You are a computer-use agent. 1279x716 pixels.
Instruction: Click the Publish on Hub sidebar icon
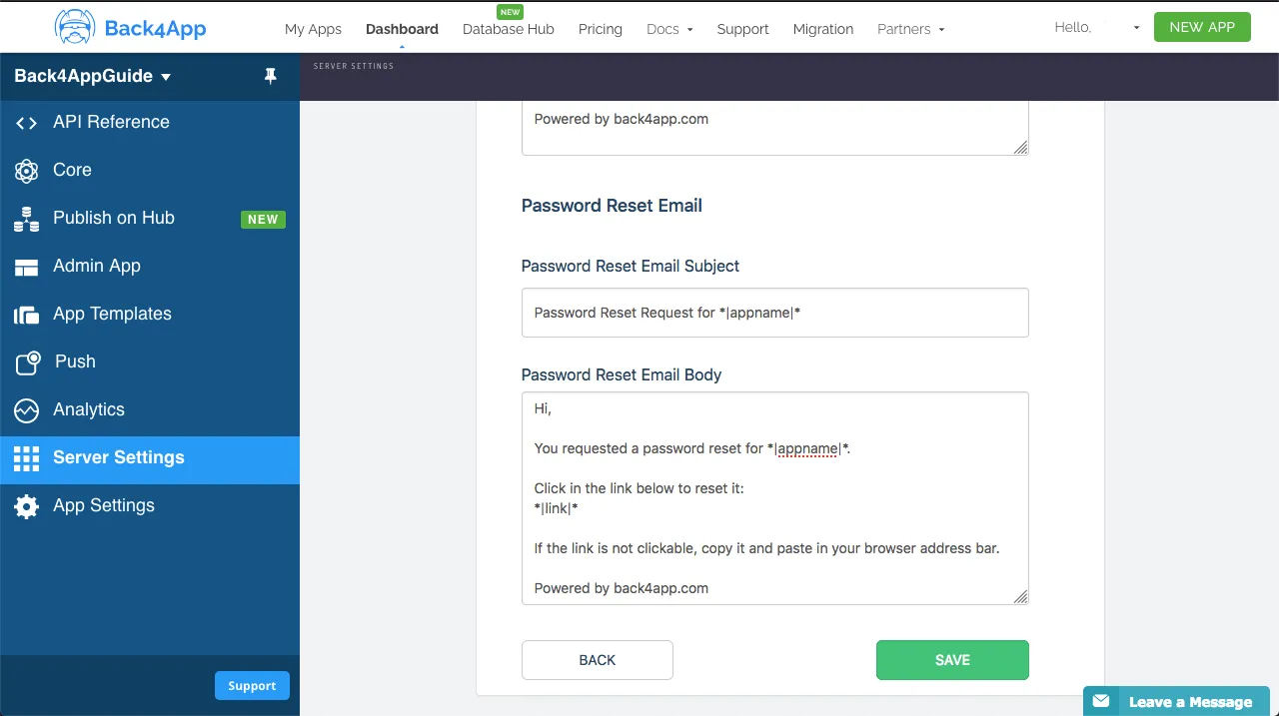coord(26,218)
